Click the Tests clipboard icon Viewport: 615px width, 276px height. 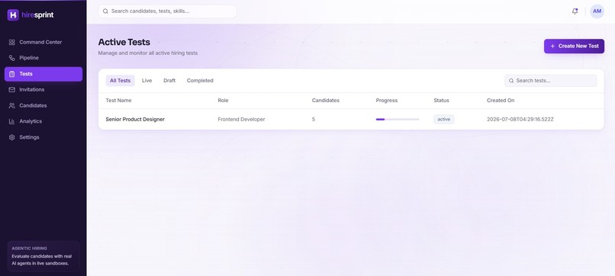11,74
